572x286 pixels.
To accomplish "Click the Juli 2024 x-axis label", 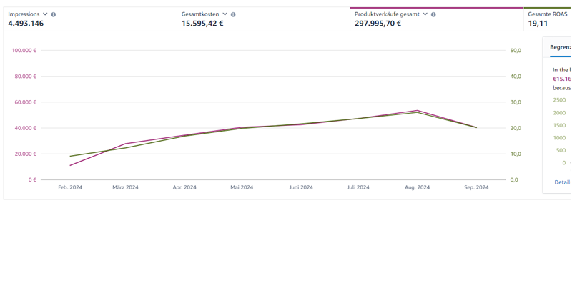I will pos(358,187).
